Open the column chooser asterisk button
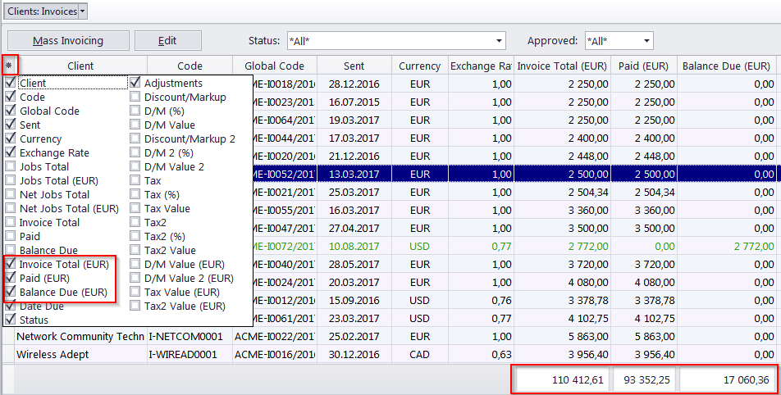The image size is (781, 395). click(9, 66)
